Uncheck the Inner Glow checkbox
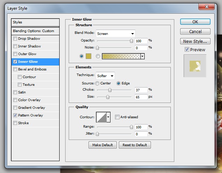 click(15, 62)
